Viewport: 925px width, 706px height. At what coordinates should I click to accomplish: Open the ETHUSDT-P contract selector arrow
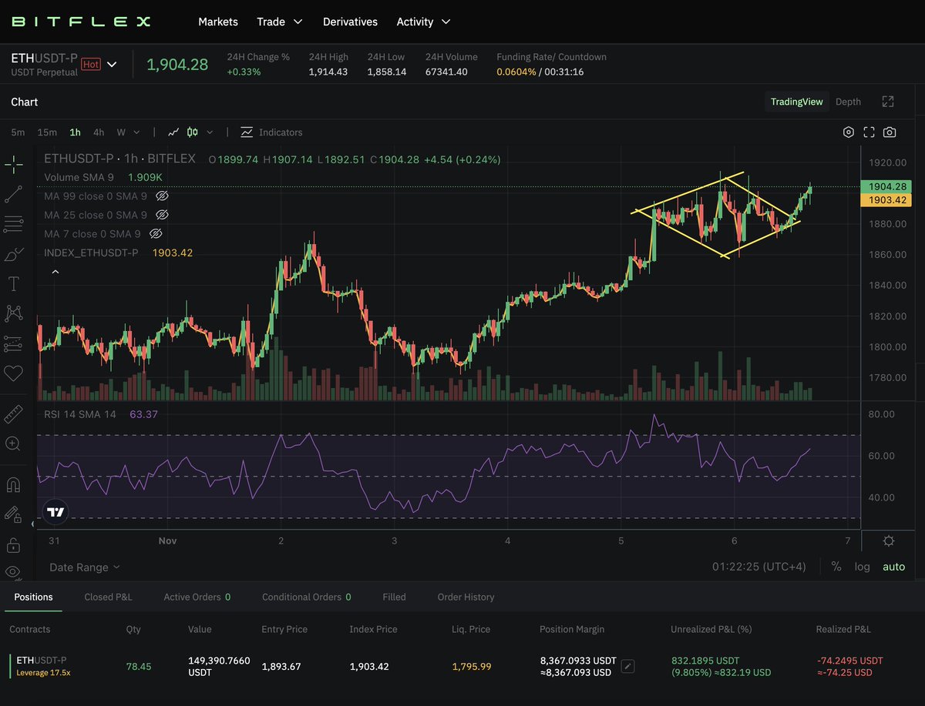112,64
